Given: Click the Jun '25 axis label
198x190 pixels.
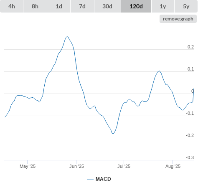Looking at the screenshot, I should [x=76, y=166].
